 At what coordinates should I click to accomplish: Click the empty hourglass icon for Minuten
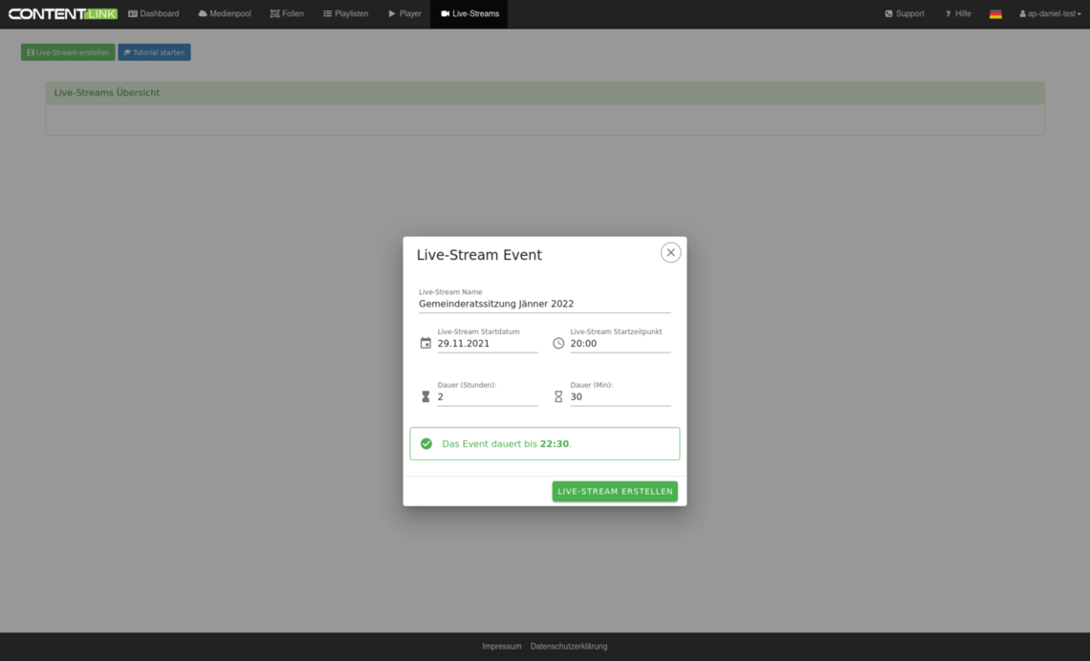click(558, 396)
